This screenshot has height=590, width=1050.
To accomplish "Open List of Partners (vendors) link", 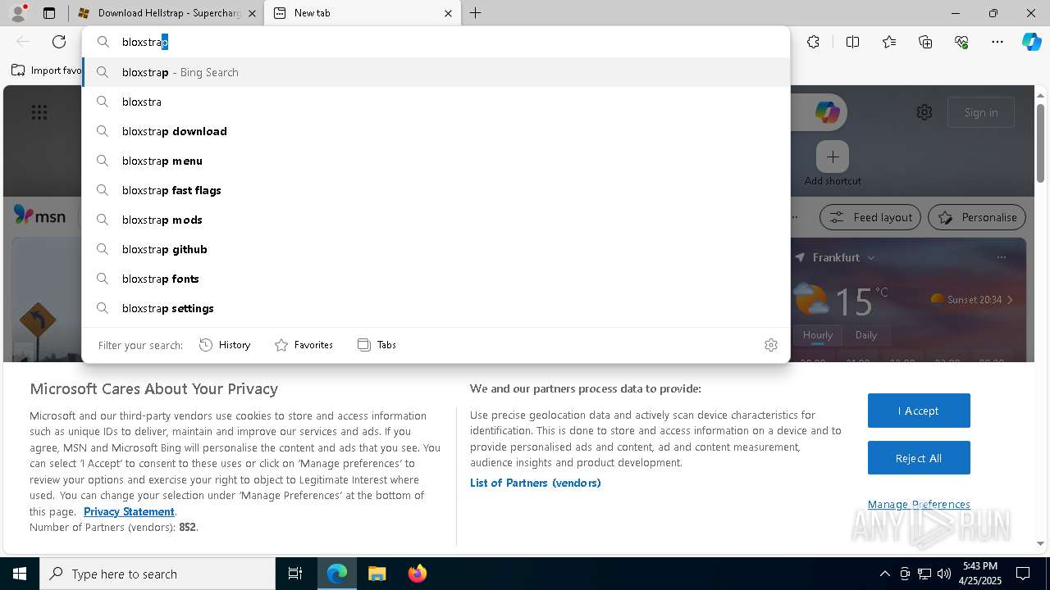I will (536, 483).
